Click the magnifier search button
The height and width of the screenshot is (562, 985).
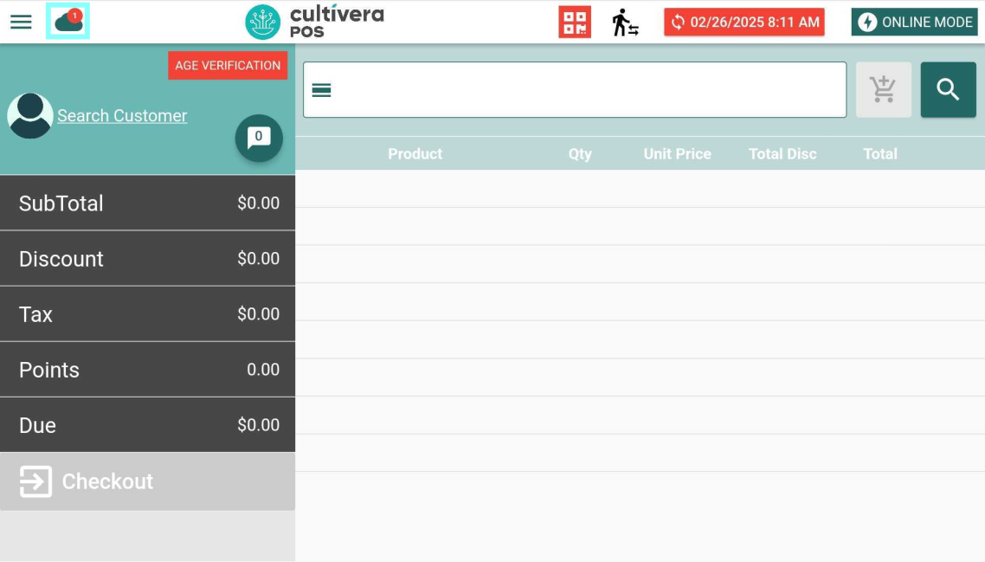tap(948, 89)
